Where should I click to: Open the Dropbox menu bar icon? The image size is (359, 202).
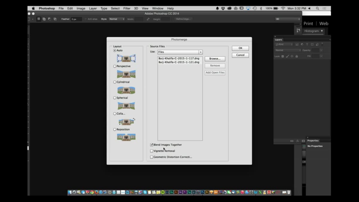[x=223, y=8]
